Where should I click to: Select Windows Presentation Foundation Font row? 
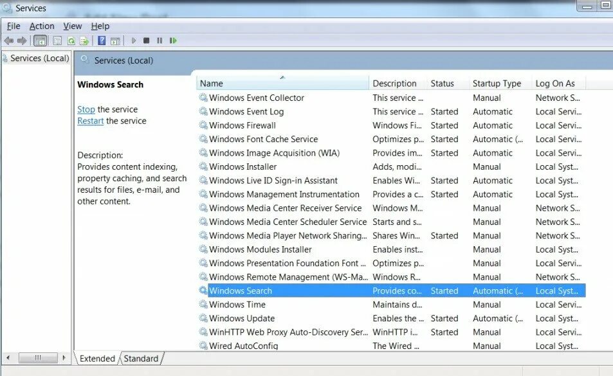coord(391,263)
